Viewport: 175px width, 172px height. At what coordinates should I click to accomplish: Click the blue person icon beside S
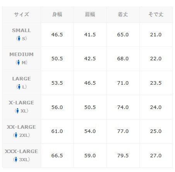pyautogui.click(x=19, y=38)
